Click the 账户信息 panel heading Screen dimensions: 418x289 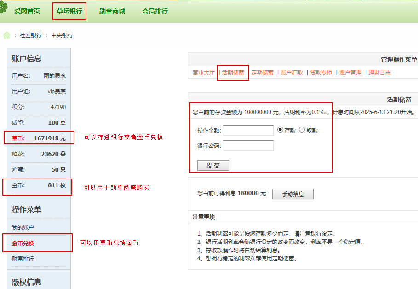[x=26, y=58]
